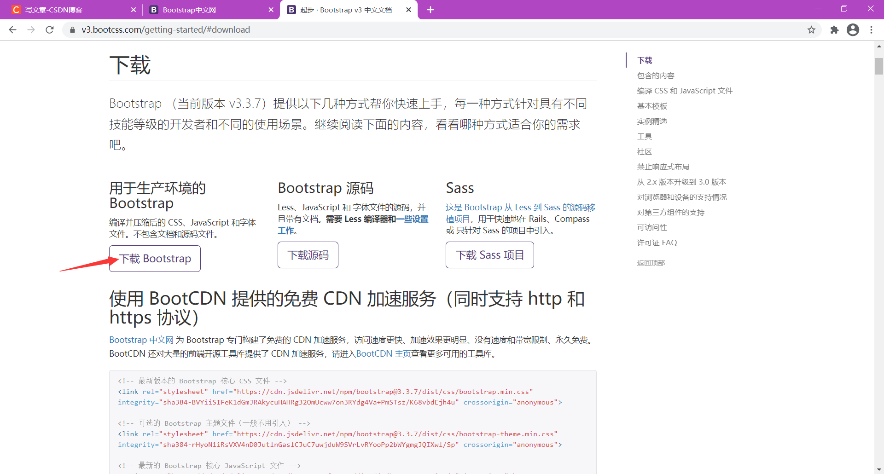Jump to 禁止响应式布局 in sidebar
Viewport: 884px width, 474px height.
663,167
